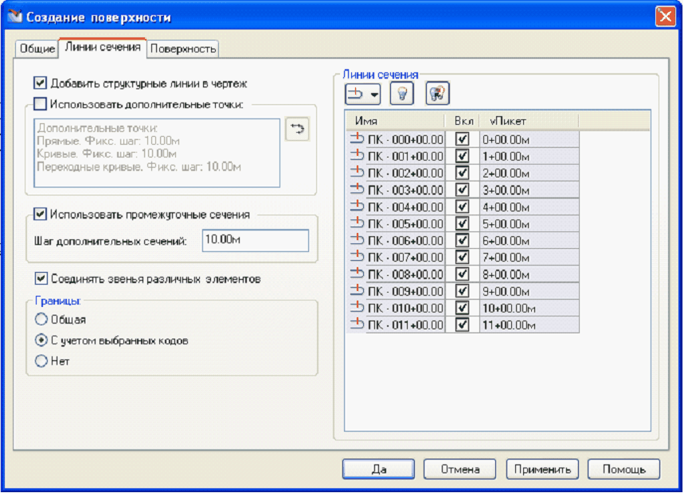Click the Применить button
The height and width of the screenshot is (493, 684).
pyautogui.click(x=542, y=469)
